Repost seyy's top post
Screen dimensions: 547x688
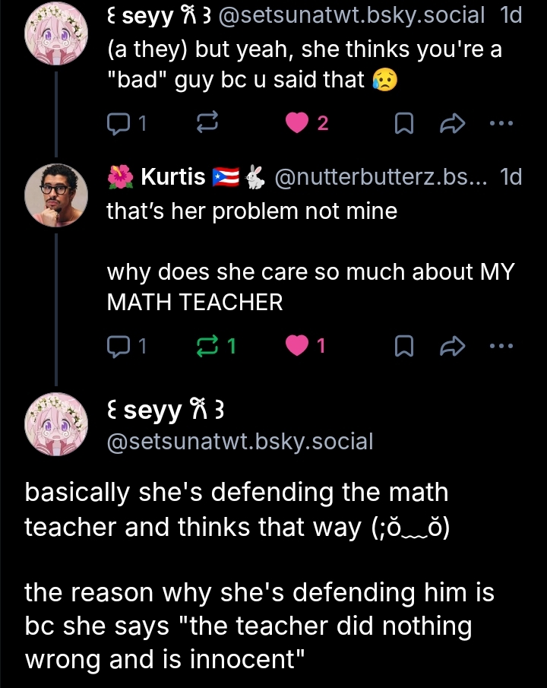208,123
